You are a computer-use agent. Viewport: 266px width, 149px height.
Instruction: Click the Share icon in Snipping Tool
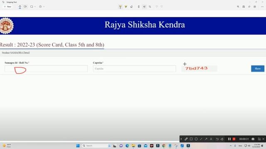(255, 7)
